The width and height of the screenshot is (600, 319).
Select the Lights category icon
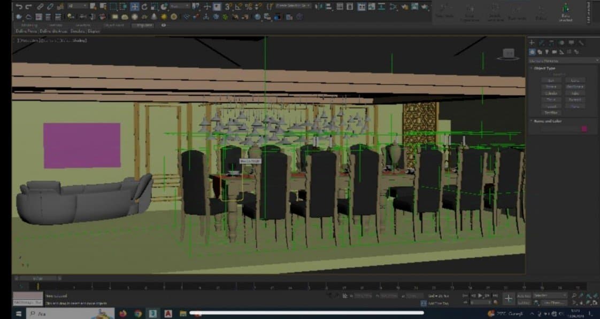pyautogui.click(x=547, y=52)
